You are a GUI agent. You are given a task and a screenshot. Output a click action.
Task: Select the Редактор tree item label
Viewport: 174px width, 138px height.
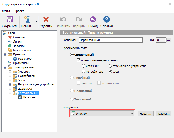click(25, 59)
